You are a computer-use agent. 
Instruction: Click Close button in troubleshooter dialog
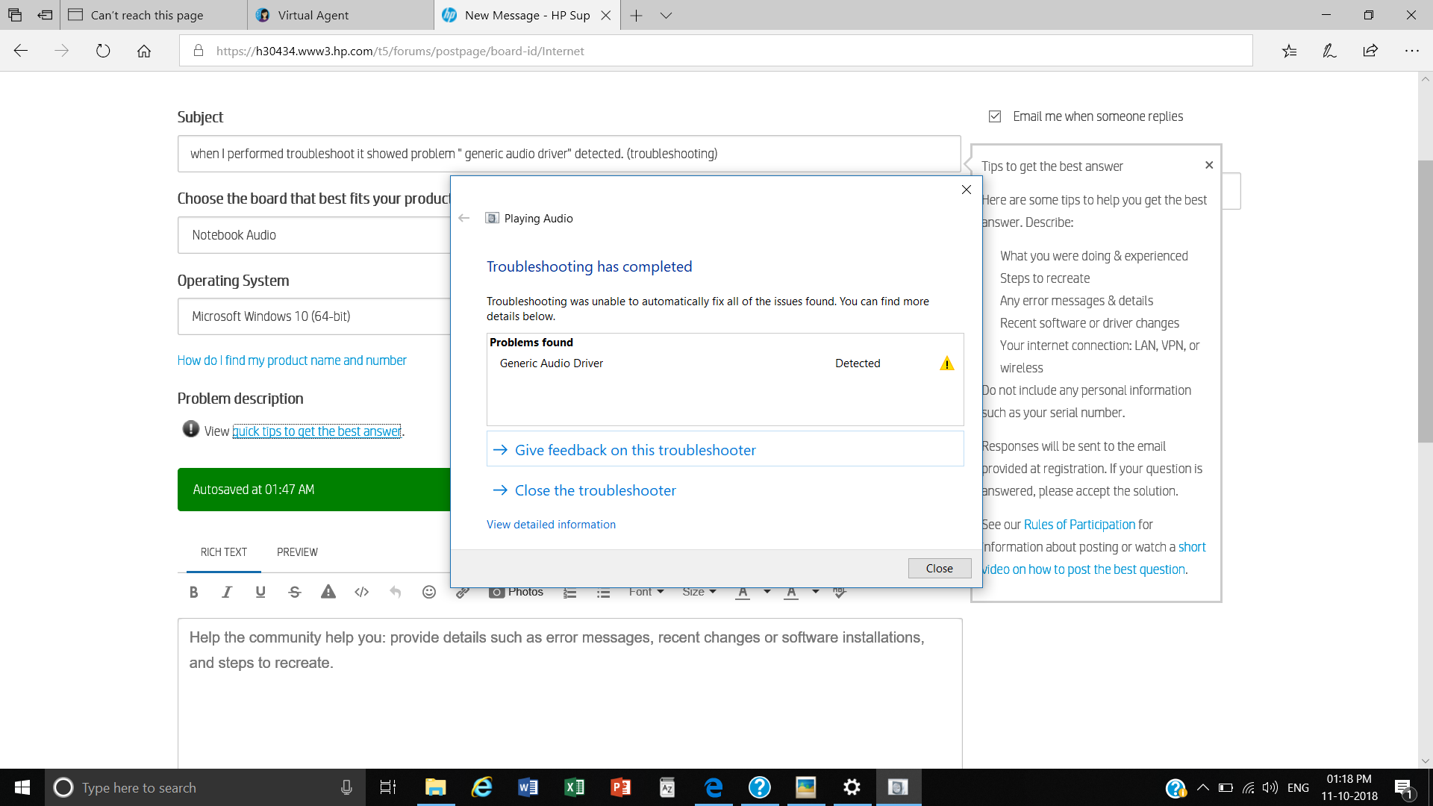[939, 568]
